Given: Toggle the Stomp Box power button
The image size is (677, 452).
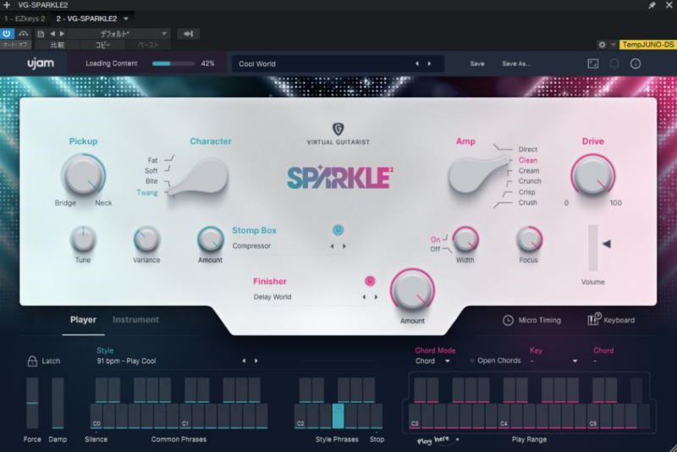Looking at the screenshot, I should pos(338,230).
